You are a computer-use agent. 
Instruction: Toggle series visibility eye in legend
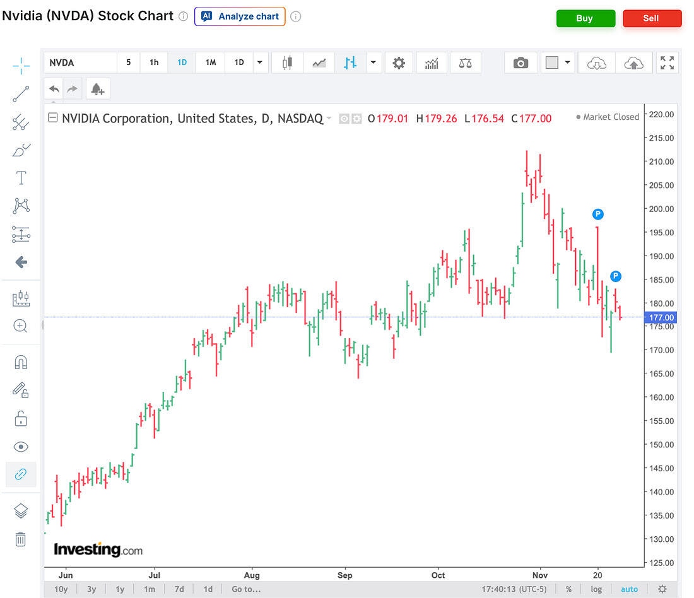point(344,119)
